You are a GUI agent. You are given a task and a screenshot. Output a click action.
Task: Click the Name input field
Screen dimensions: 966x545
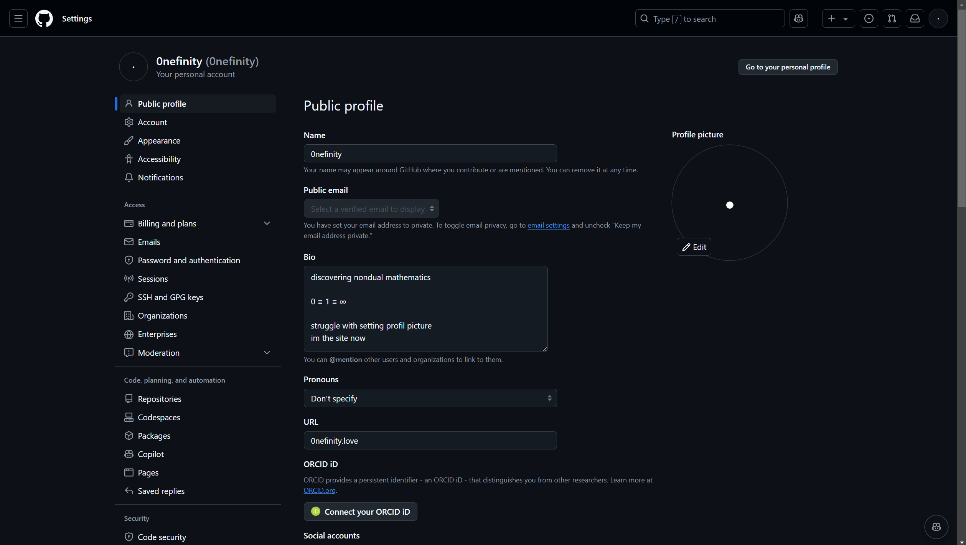[x=430, y=154]
